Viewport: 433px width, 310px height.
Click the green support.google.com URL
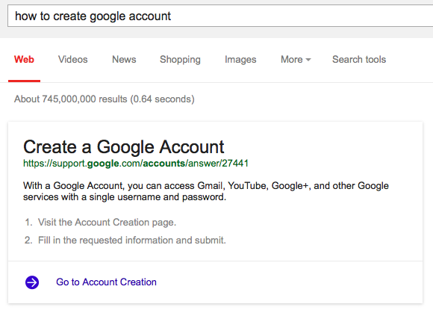pyautogui.click(x=136, y=164)
